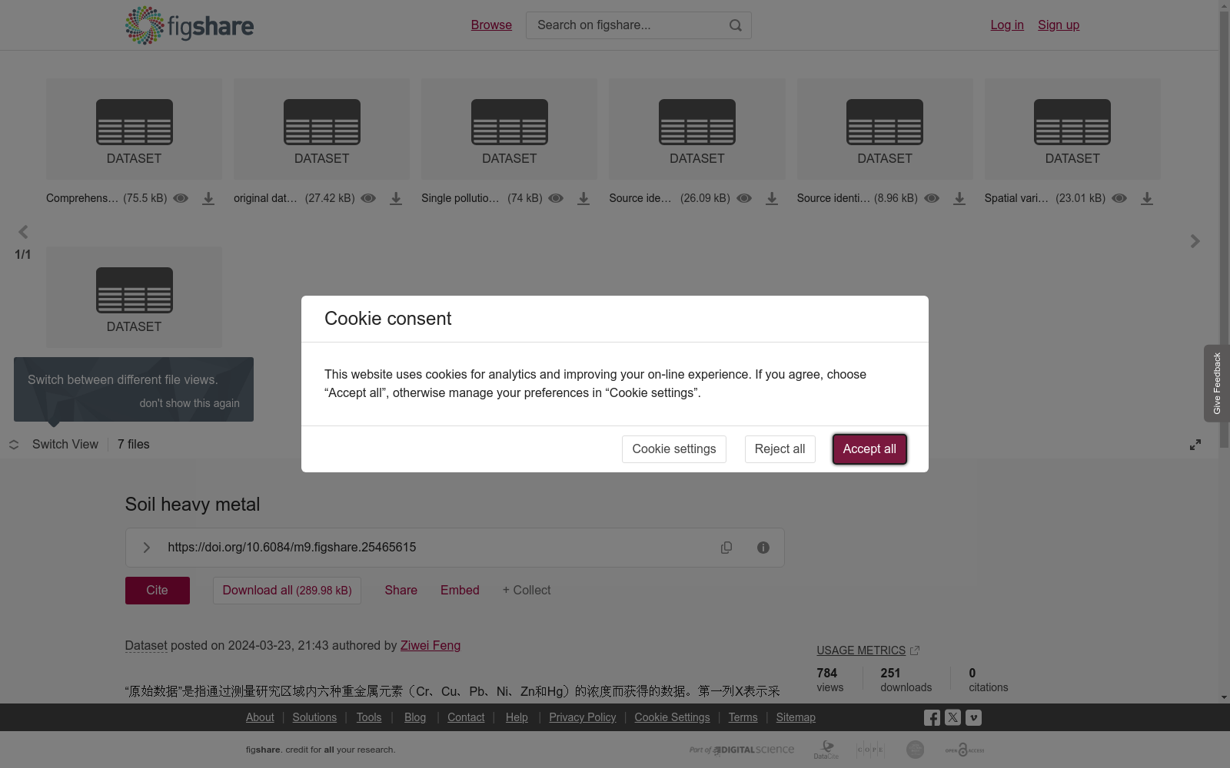This screenshot has height=768, width=1230.
Task: Click the DOI URL text
Action: 292,548
